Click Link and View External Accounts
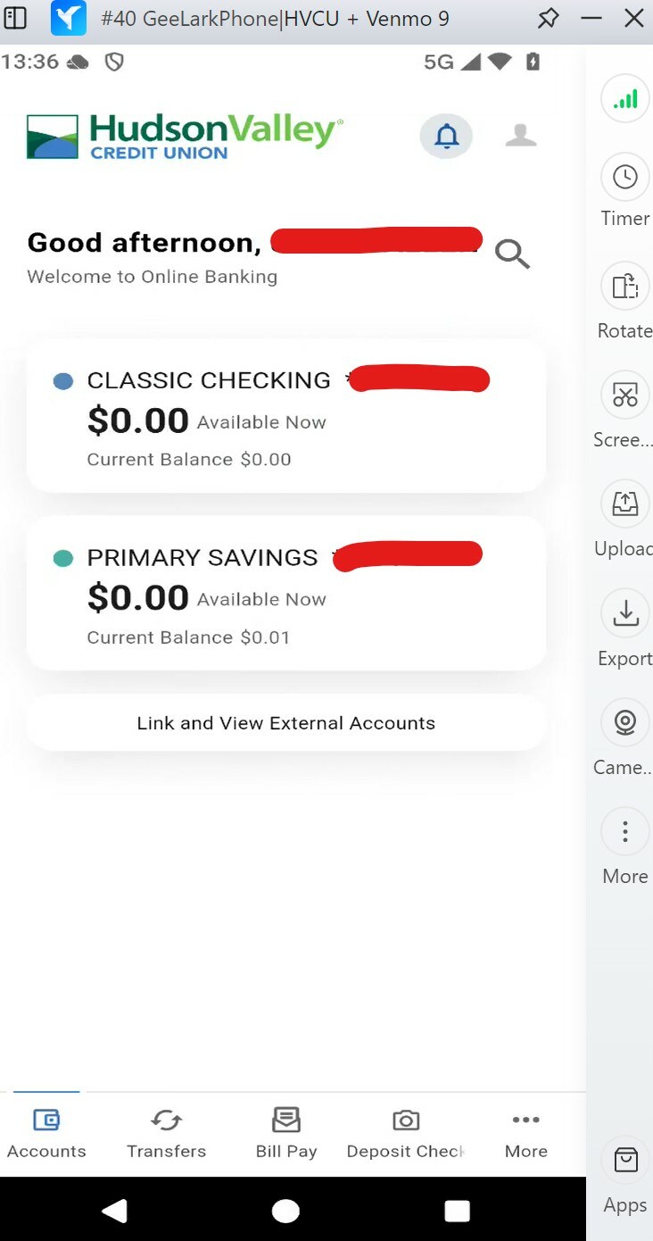 [286, 723]
